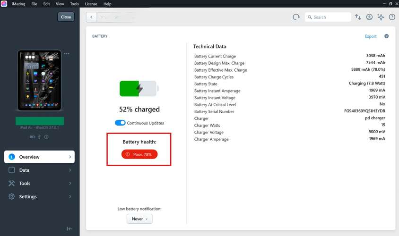This screenshot has width=399, height=236.
Task: Click the 3970 mV voltage value
Action: (377, 97)
